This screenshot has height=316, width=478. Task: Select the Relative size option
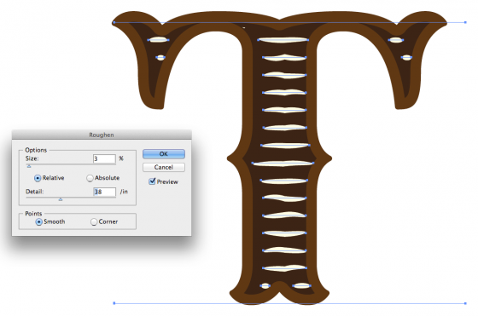click(x=38, y=178)
